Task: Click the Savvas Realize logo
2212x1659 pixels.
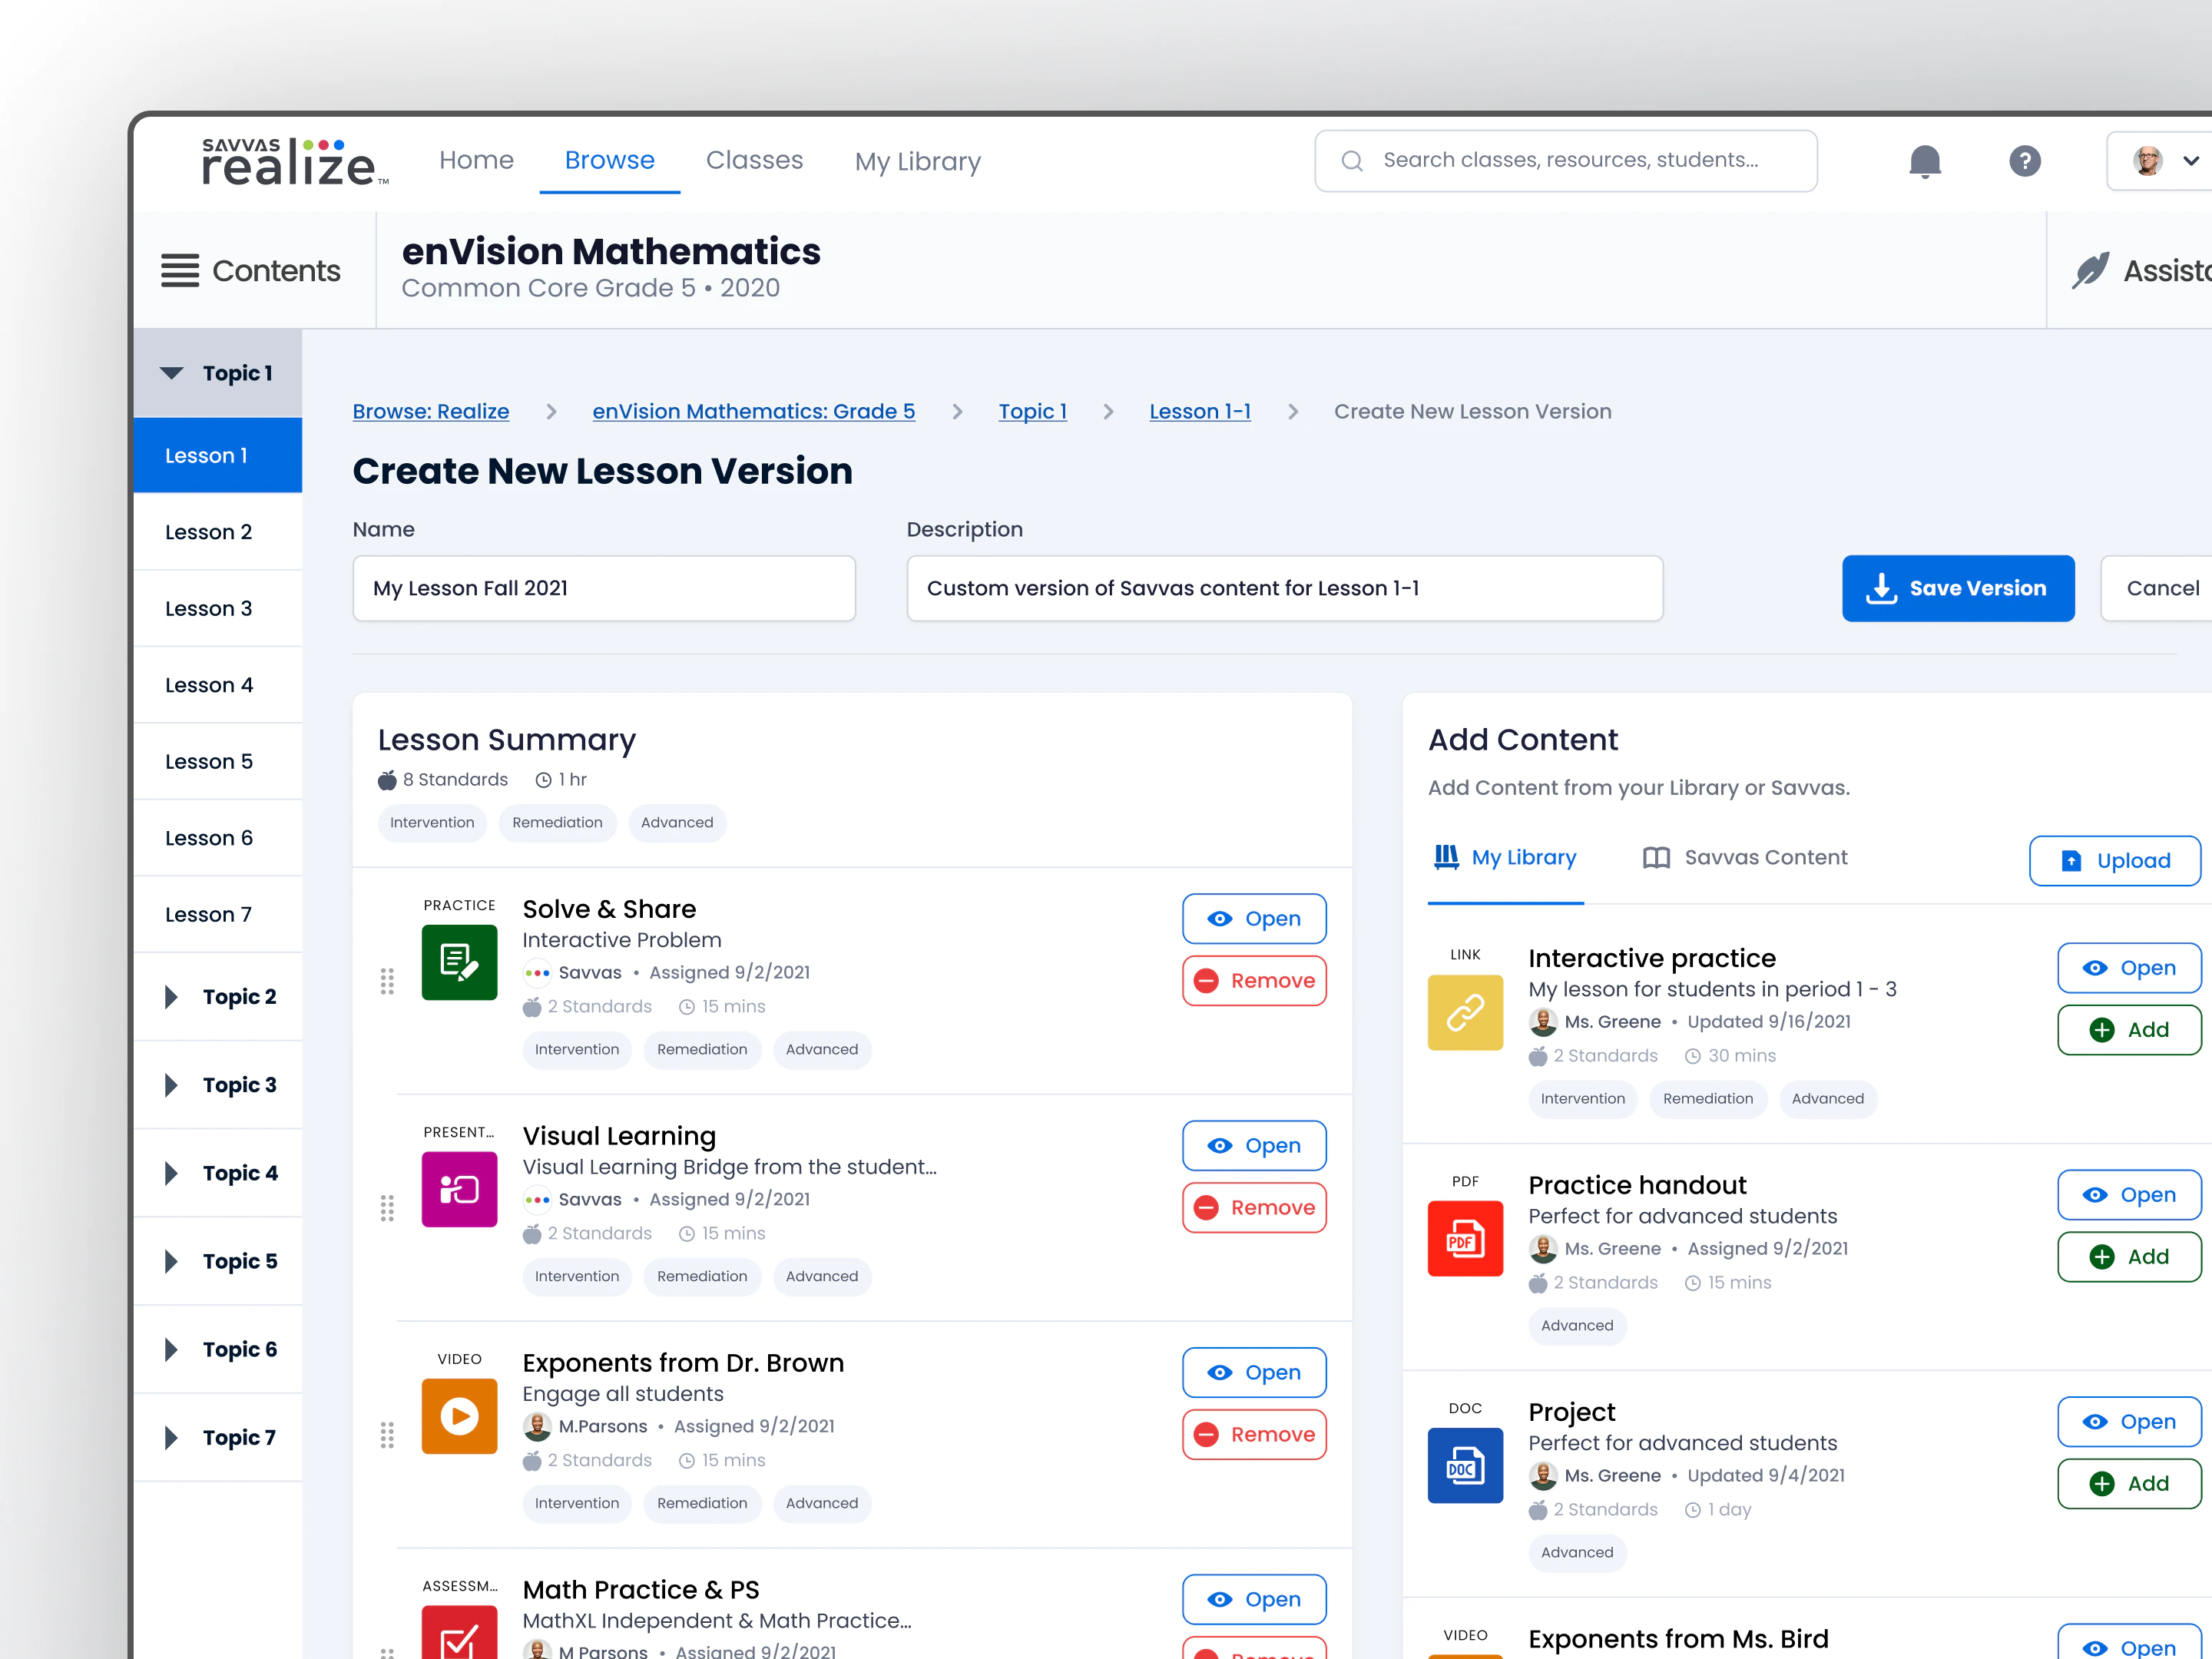Action: tap(294, 162)
